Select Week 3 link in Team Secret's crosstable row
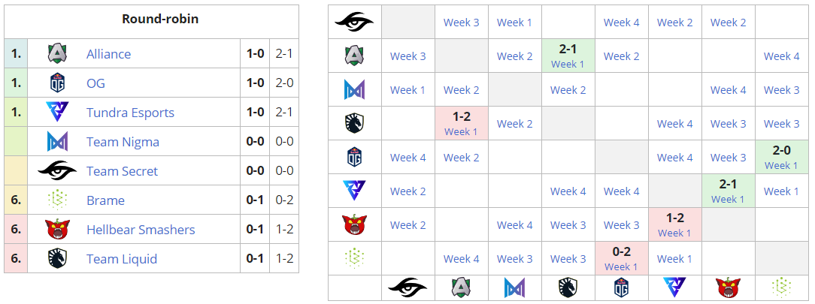 (462, 23)
